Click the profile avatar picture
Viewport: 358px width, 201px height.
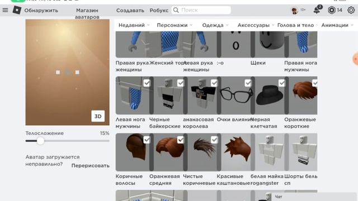295,11
